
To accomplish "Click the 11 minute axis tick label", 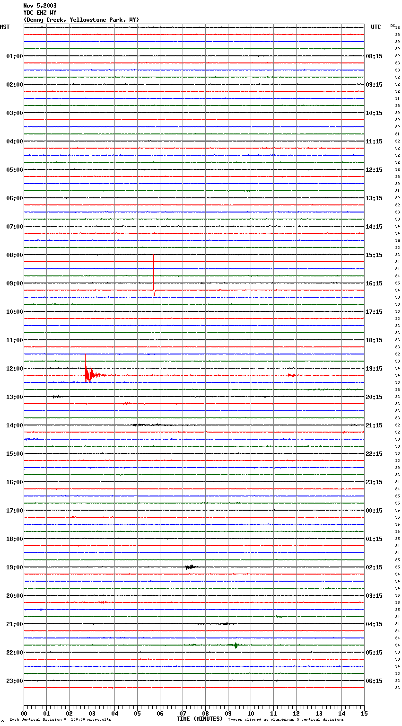I will tap(273, 713).
